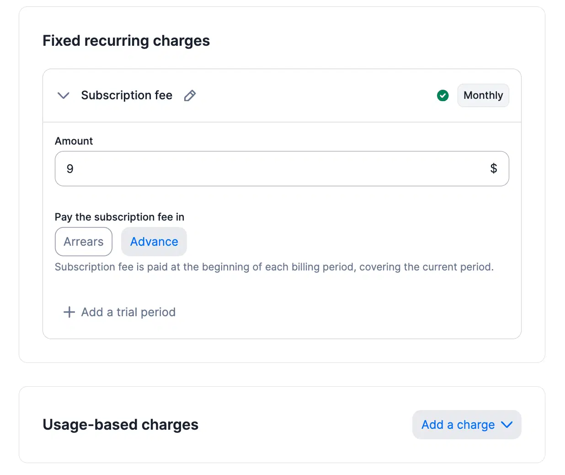Focus the Amount input field
Image resolution: width=565 pixels, height=475 pixels.
coord(274,168)
